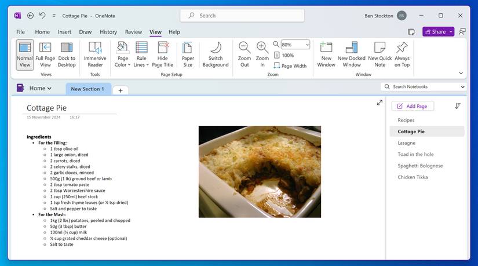Switch to the Insert ribbon tab
This screenshot has height=266, width=478.
(x=64, y=32)
